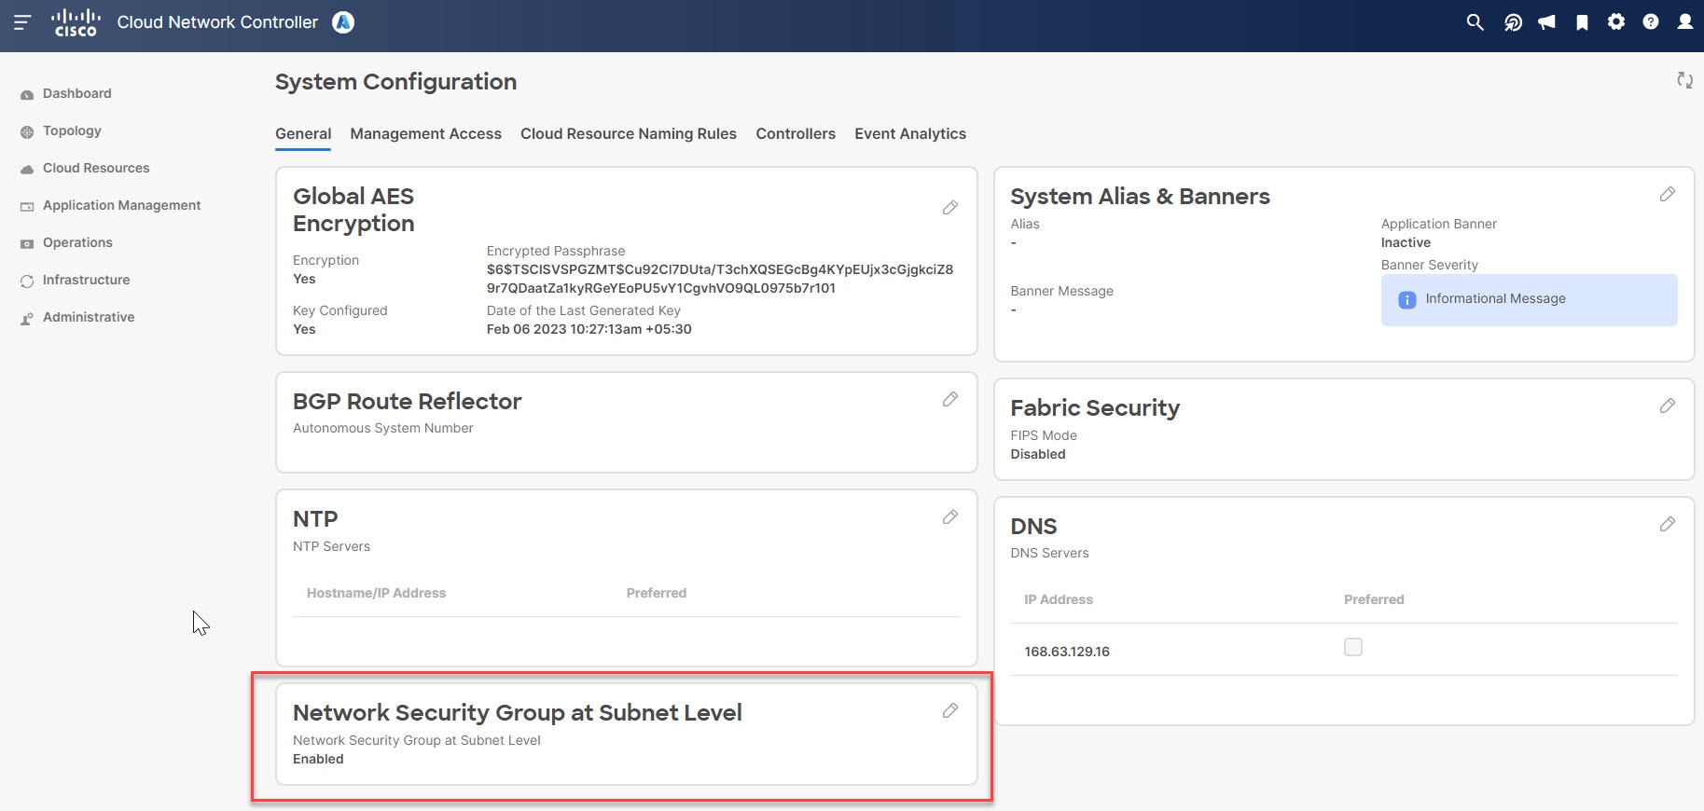Check Preferred box for DNS 168.63.129.16
This screenshot has height=811, width=1704.
[x=1352, y=647]
